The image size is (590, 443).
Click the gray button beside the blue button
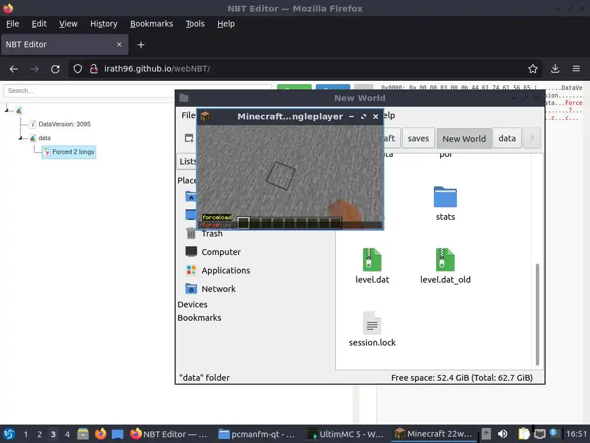(364, 88)
